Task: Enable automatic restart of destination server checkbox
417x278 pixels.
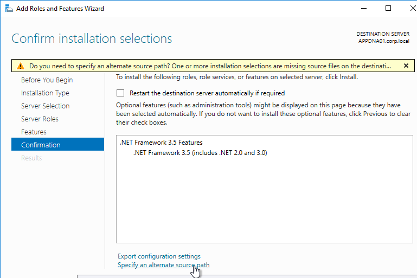Action: tap(120, 93)
